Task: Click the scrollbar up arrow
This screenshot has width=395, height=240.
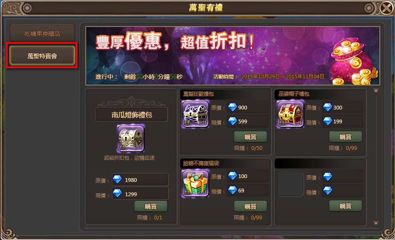Action: pos(376,91)
